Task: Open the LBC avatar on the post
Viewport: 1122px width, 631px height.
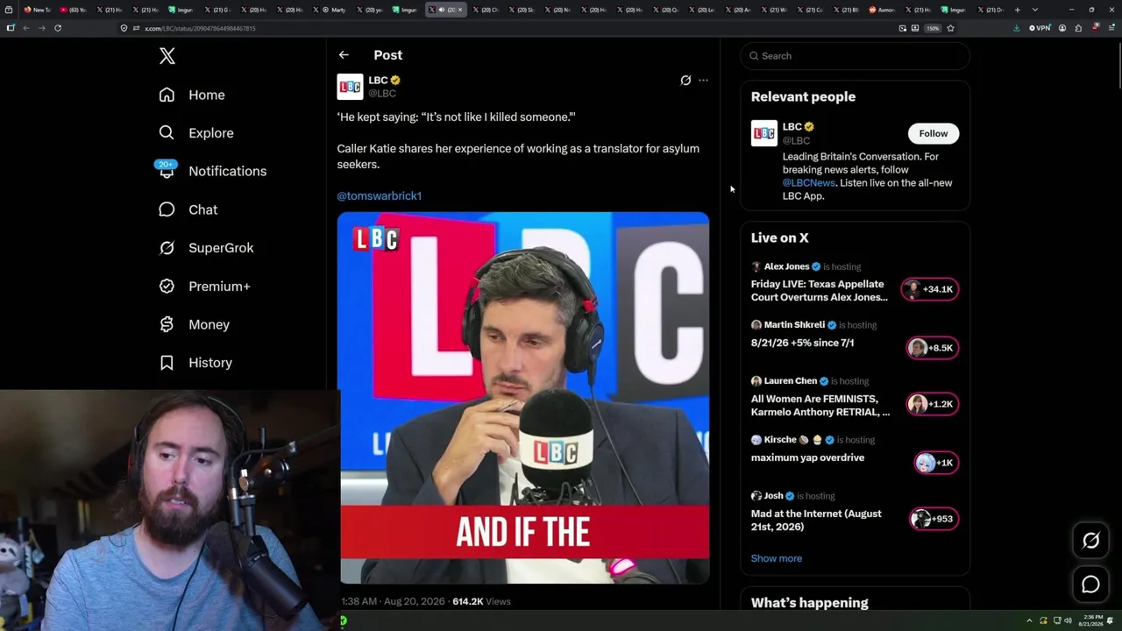Action: click(350, 87)
